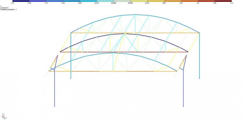Click the positive 0.0242 legend value
The image size is (245, 121).
(x=130, y=3)
